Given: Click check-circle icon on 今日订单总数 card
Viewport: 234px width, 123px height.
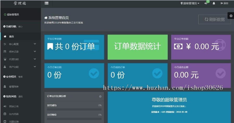Looking at the screenshot, I should click(x=94, y=73).
